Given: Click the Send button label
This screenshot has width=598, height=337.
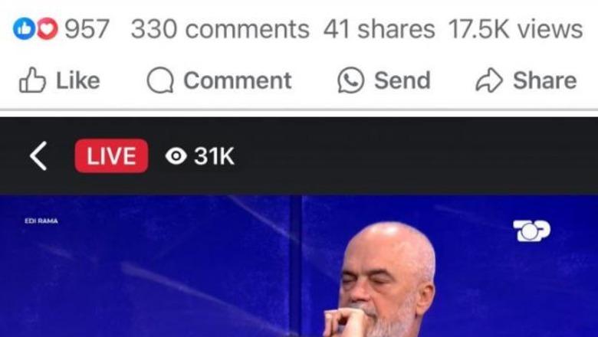Looking at the screenshot, I should pyautogui.click(x=402, y=80).
